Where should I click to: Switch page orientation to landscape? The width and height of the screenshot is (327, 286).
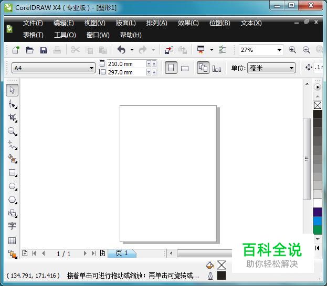tap(185, 68)
